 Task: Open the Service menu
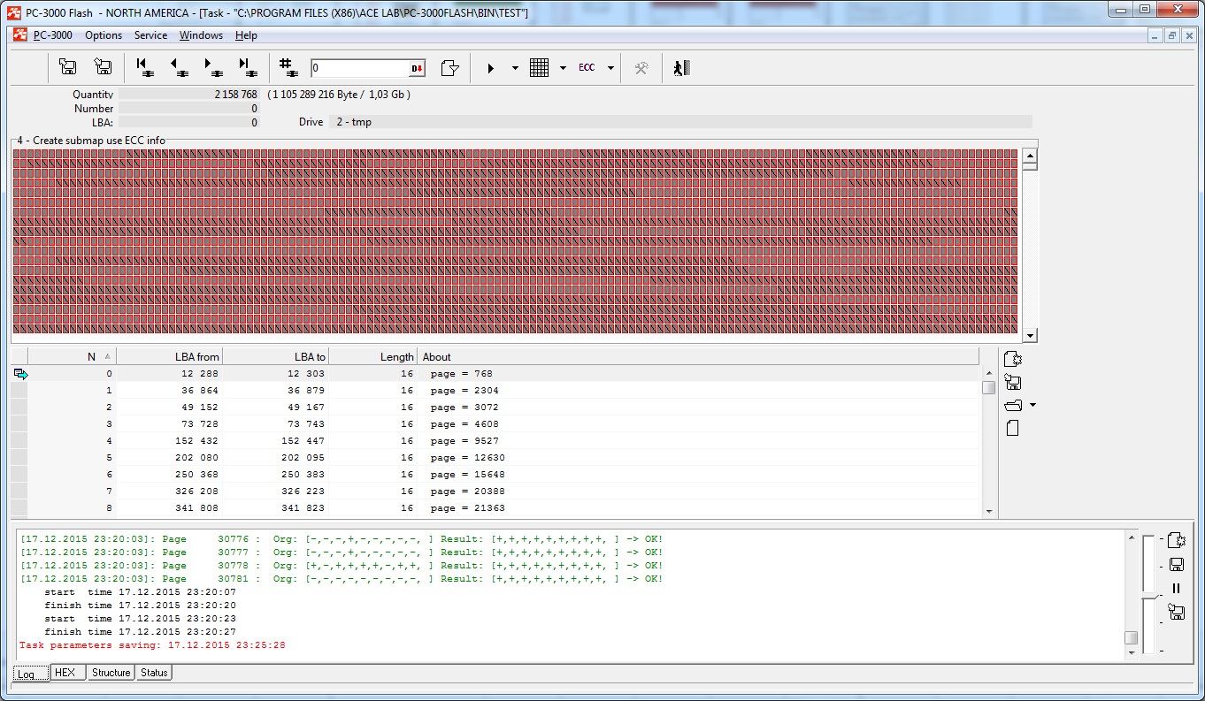150,35
